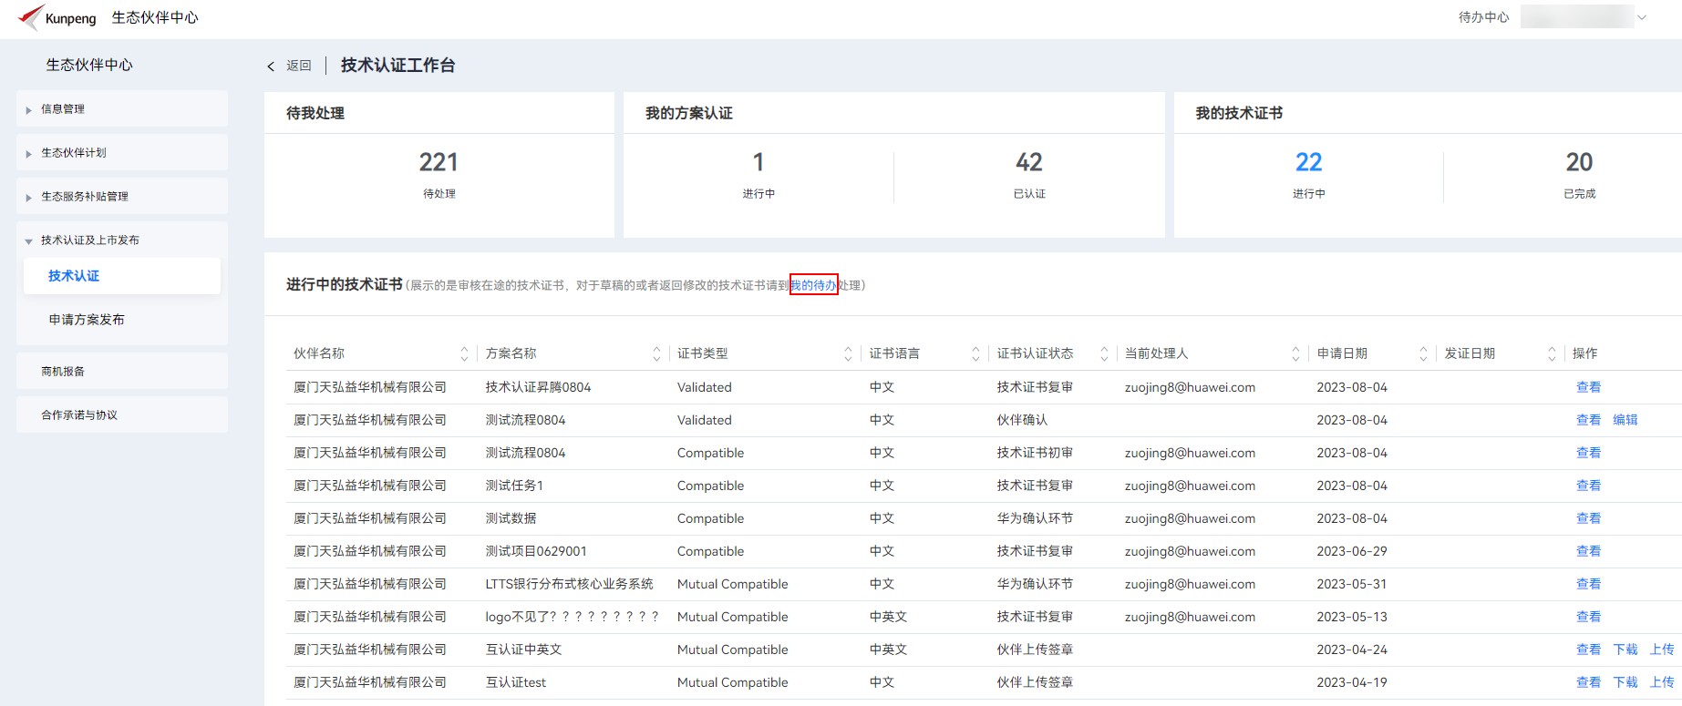The height and width of the screenshot is (706, 1682).
Task: Sort table by 证书认证状态 column arrows
Action: tap(1104, 353)
